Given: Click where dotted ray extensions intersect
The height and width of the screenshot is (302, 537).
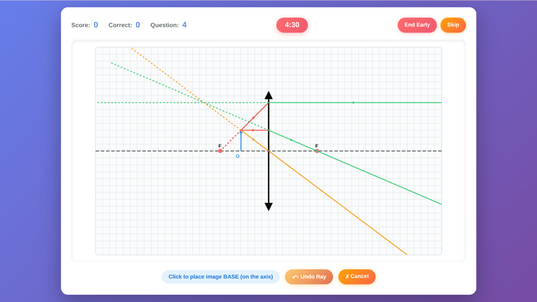Looking at the screenshot, I should (203, 102).
